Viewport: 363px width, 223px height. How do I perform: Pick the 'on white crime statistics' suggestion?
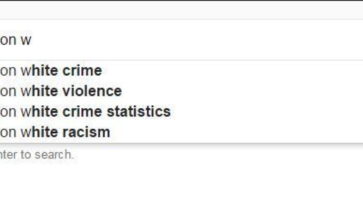(85, 111)
